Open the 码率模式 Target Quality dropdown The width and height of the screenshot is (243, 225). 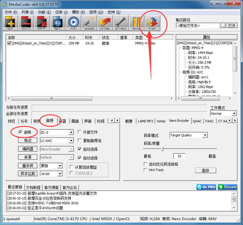click(x=188, y=135)
